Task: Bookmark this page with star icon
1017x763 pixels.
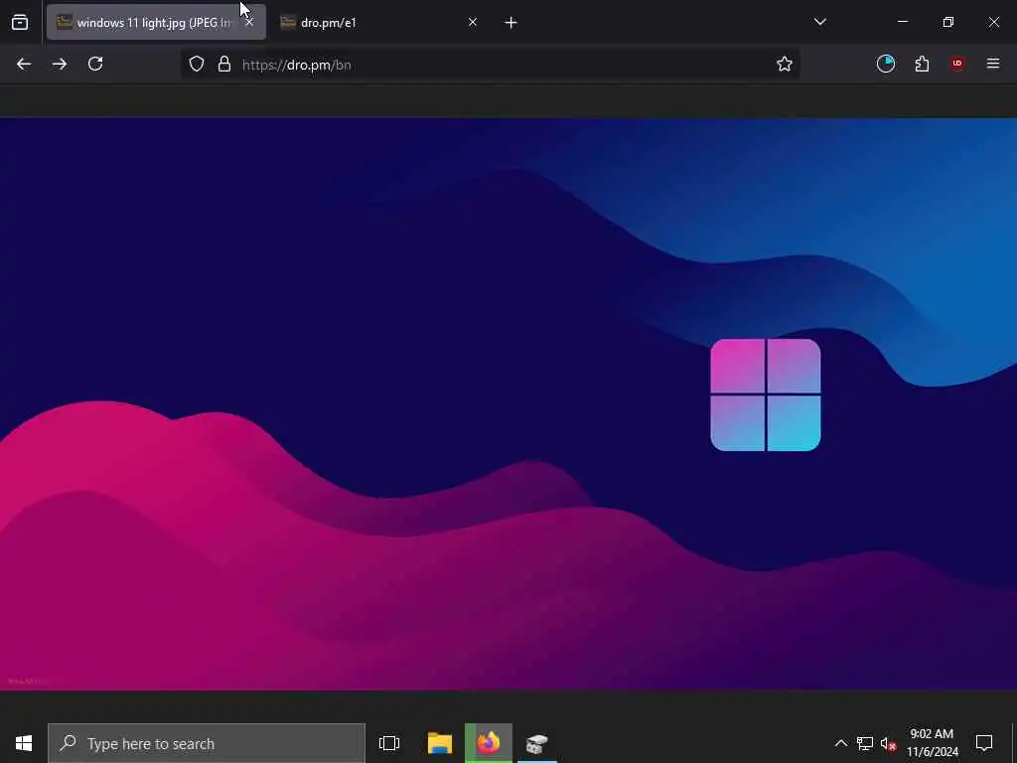Action: tap(785, 64)
